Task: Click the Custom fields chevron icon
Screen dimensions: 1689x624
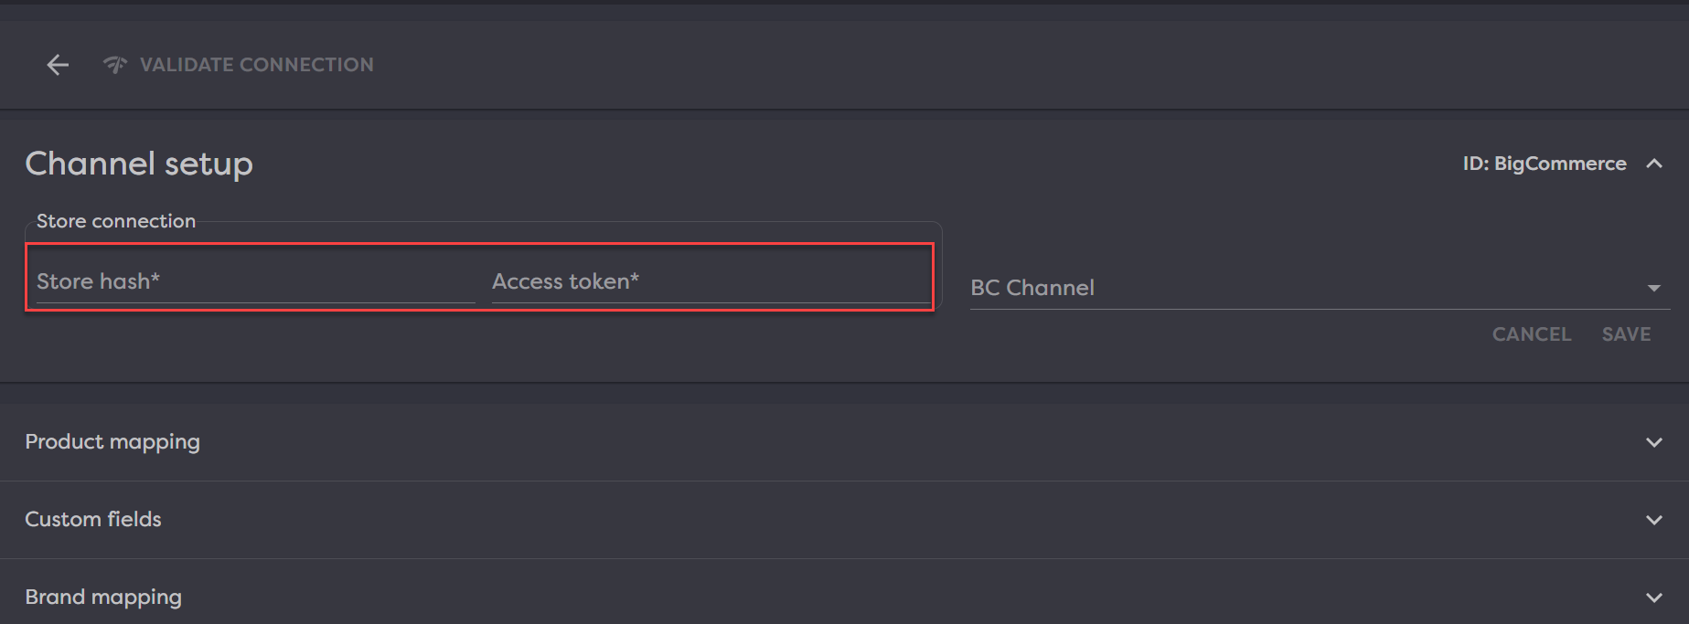Action: click(x=1653, y=520)
